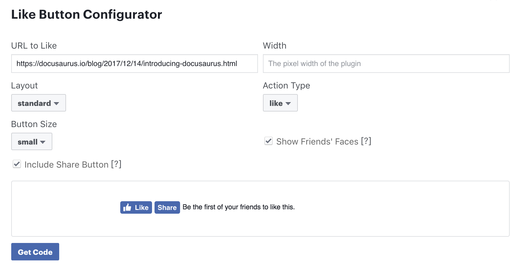Screen dimensions: 524x271
Task: Click the [?] help next to Include Share Button
Action: click(116, 164)
